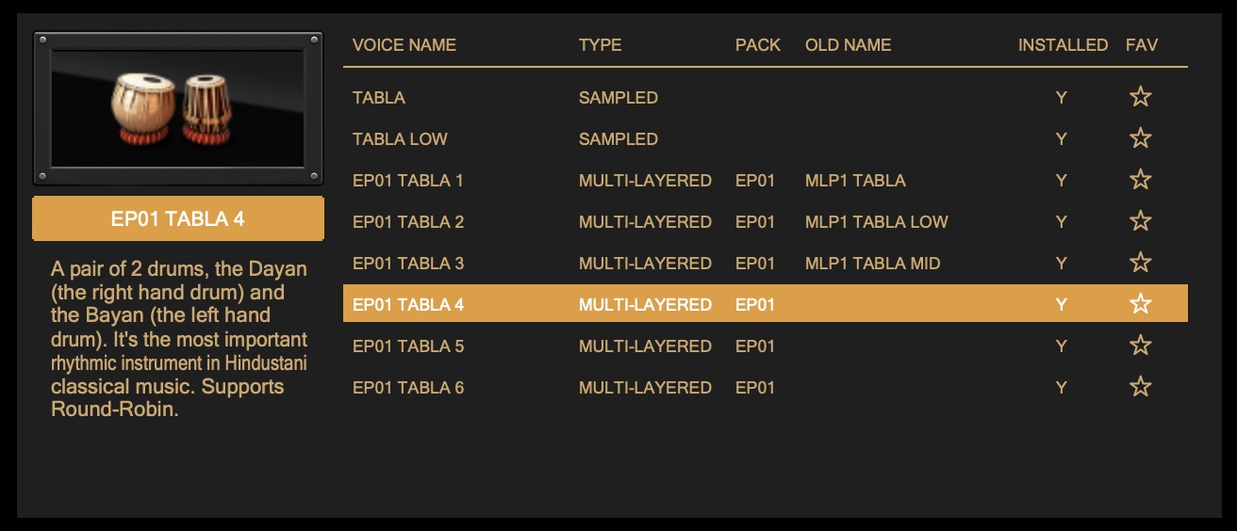1237x531 pixels.
Task: Click the FAV column header
Action: [x=1141, y=45]
